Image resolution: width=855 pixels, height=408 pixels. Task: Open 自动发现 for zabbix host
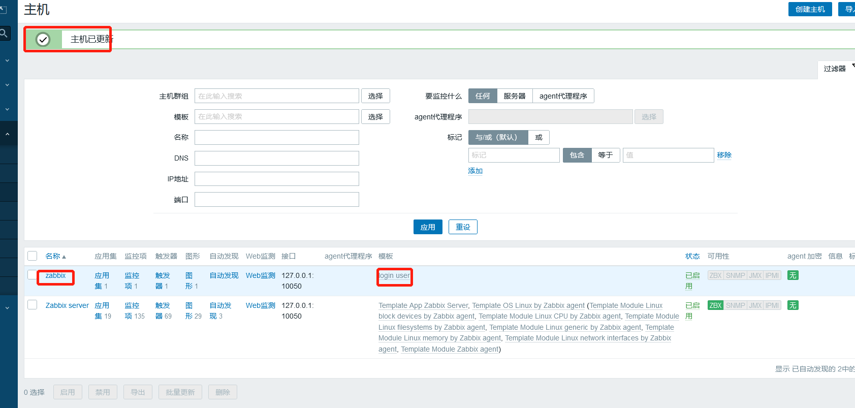click(224, 275)
